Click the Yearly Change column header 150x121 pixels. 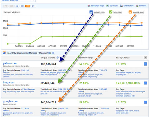pos(123,58)
